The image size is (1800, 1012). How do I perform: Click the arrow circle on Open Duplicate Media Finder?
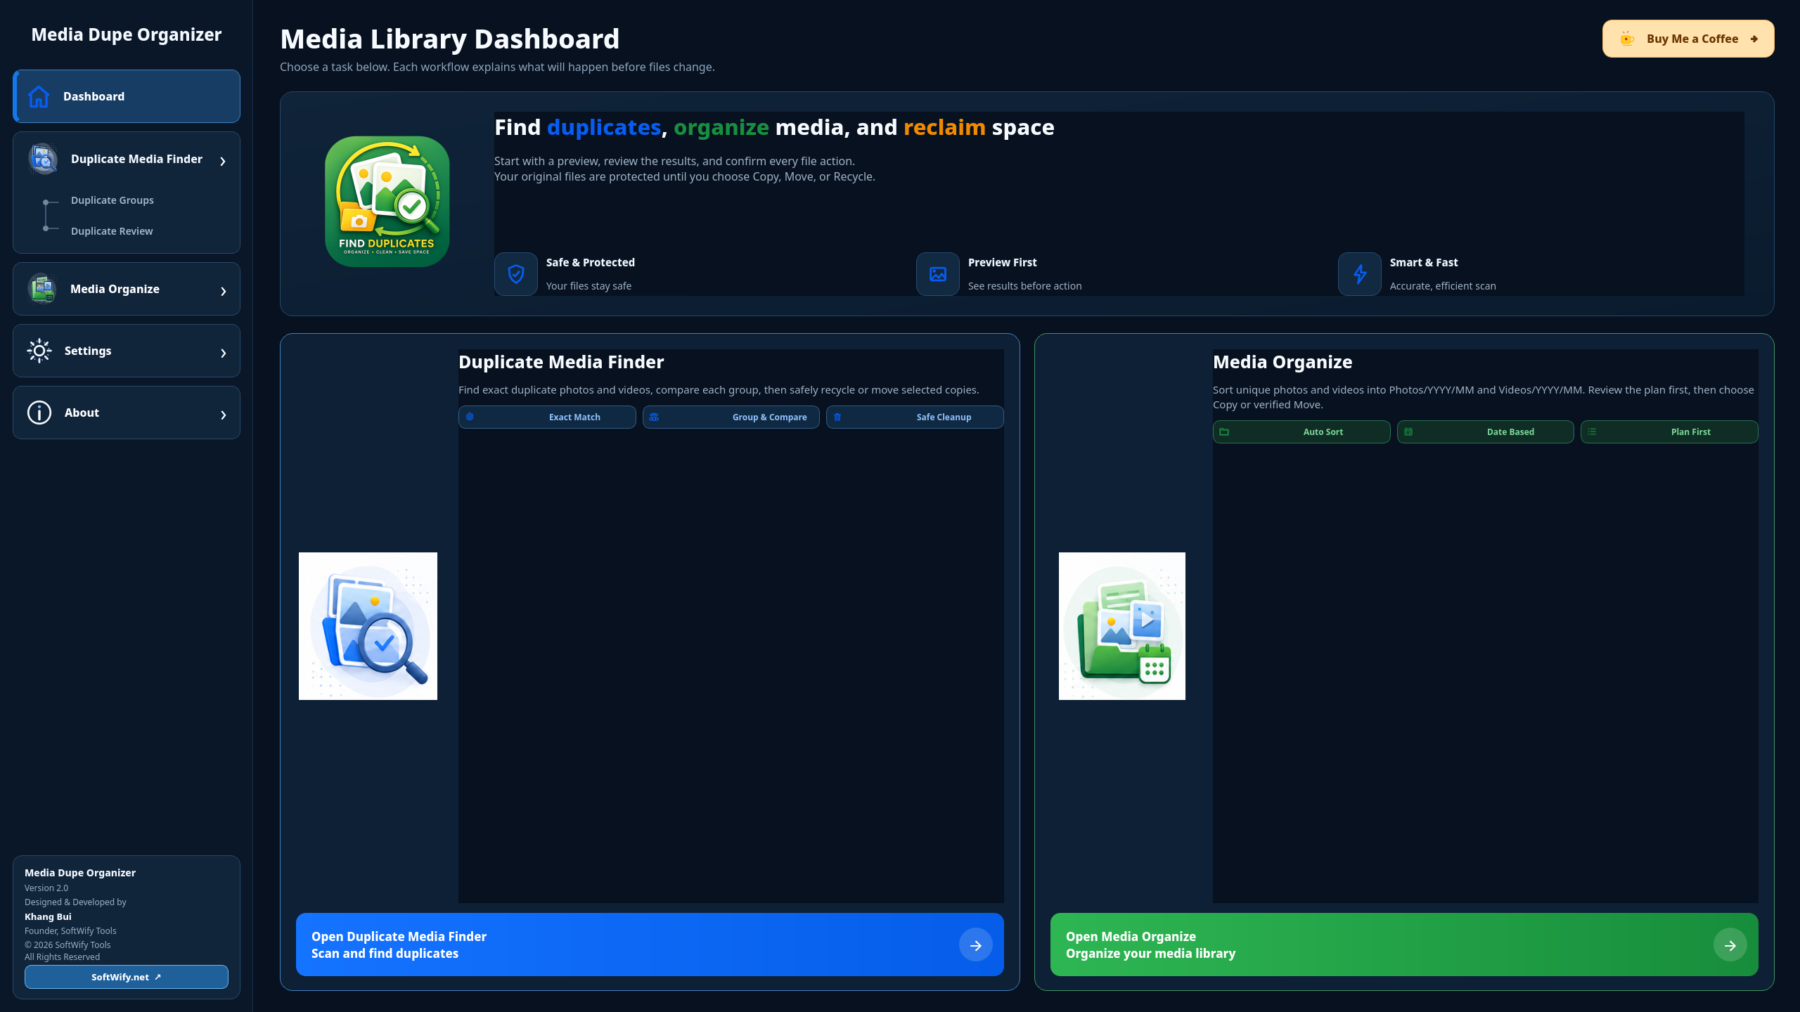(976, 945)
